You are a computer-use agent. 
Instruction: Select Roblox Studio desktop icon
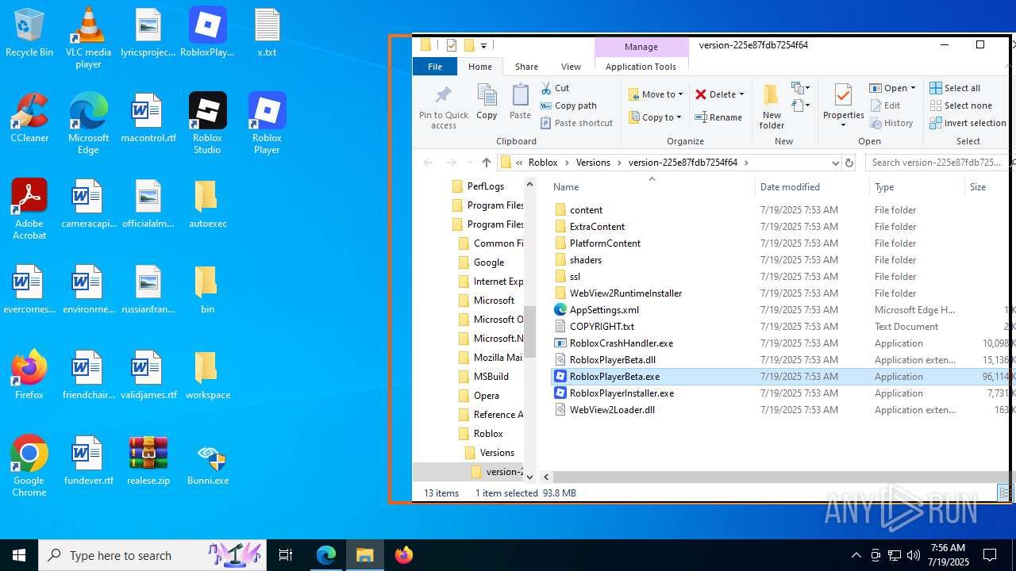coord(207,123)
